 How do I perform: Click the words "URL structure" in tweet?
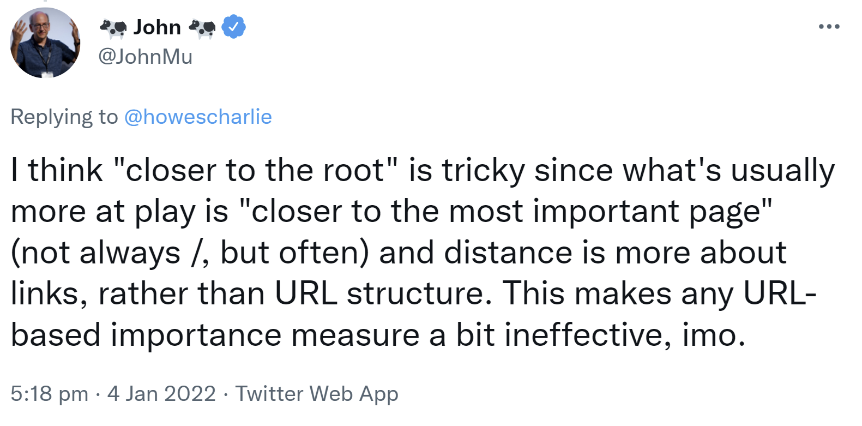click(x=379, y=294)
